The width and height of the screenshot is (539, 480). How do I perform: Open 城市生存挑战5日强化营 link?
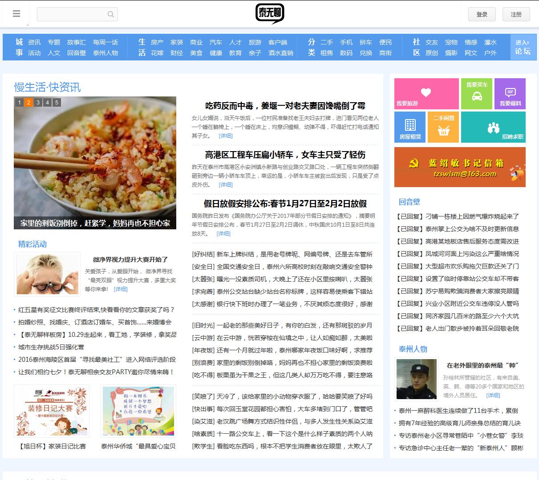coord(51,347)
